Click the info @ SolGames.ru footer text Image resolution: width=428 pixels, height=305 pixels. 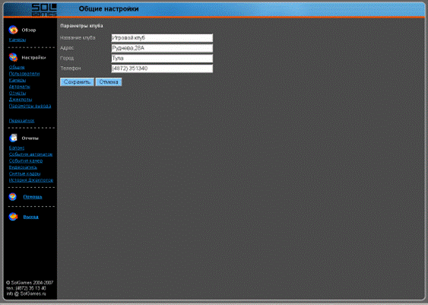point(26,294)
